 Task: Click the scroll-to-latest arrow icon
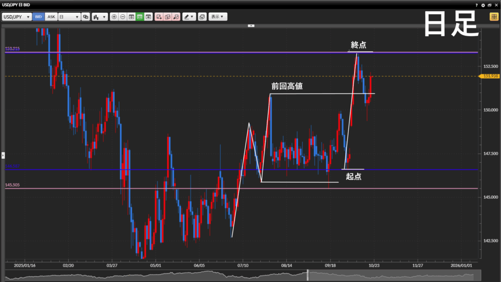(148, 17)
